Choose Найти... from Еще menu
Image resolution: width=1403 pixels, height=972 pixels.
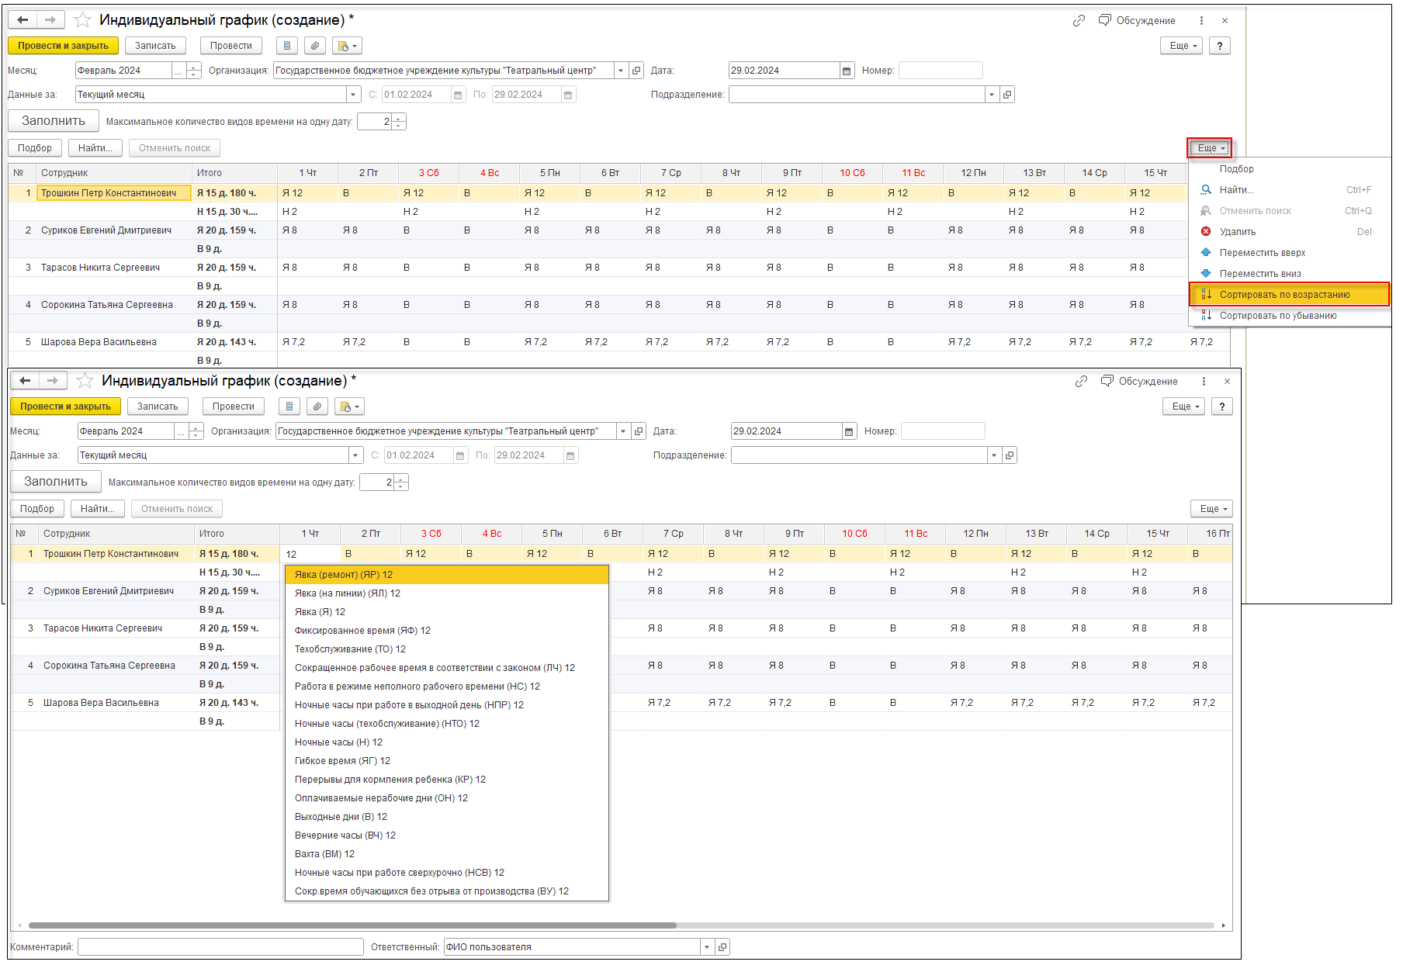pyautogui.click(x=1236, y=190)
